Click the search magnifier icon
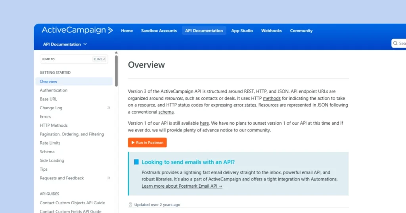The image size is (406, 213). click(x=395, y=43)
